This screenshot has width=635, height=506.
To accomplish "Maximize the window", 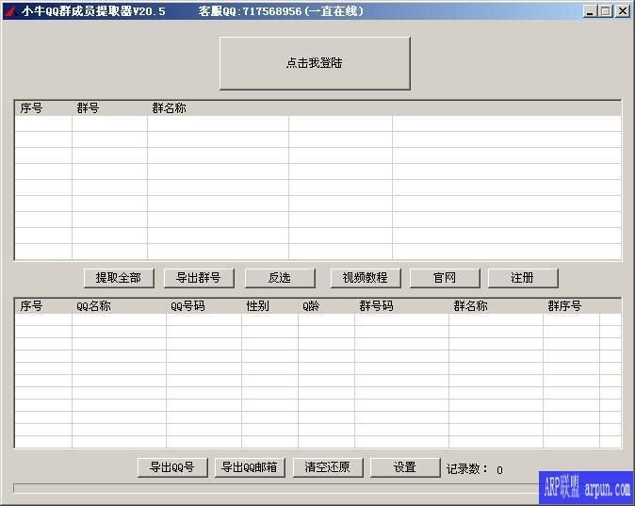I will (x=606, y=11).
